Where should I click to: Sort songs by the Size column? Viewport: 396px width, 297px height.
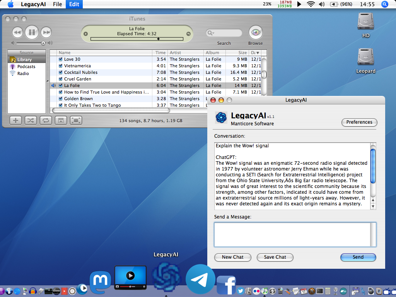237,53
